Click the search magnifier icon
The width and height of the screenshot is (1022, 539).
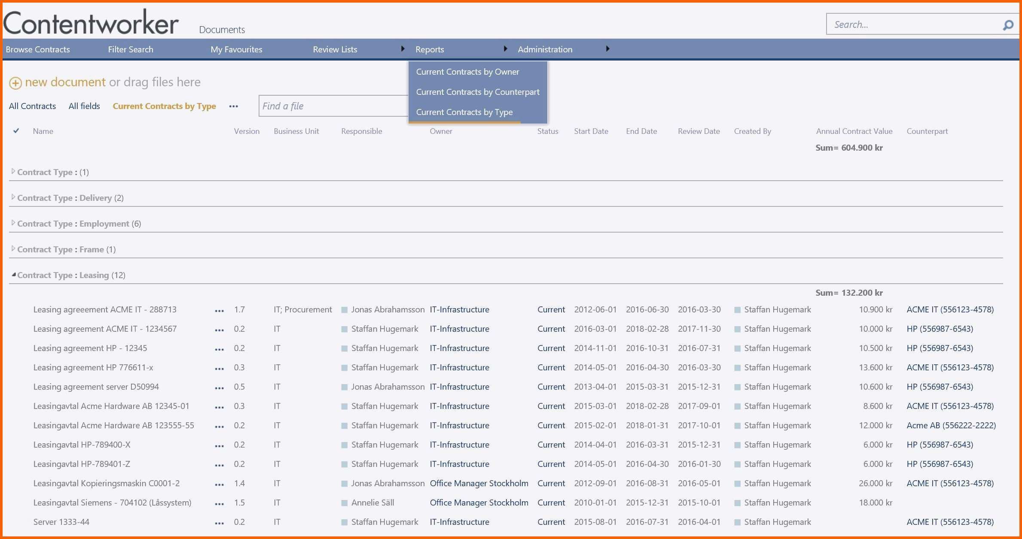[x=1007, y=25]
